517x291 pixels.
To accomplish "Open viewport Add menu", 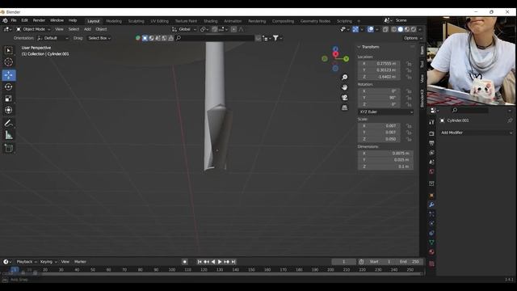I will pos(87,29).
